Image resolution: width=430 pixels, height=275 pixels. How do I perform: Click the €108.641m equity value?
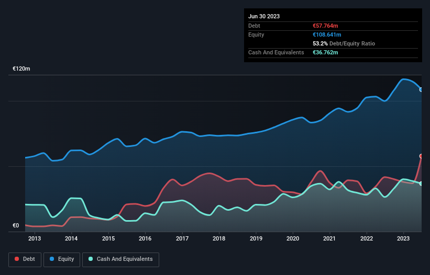coord(327,35)
